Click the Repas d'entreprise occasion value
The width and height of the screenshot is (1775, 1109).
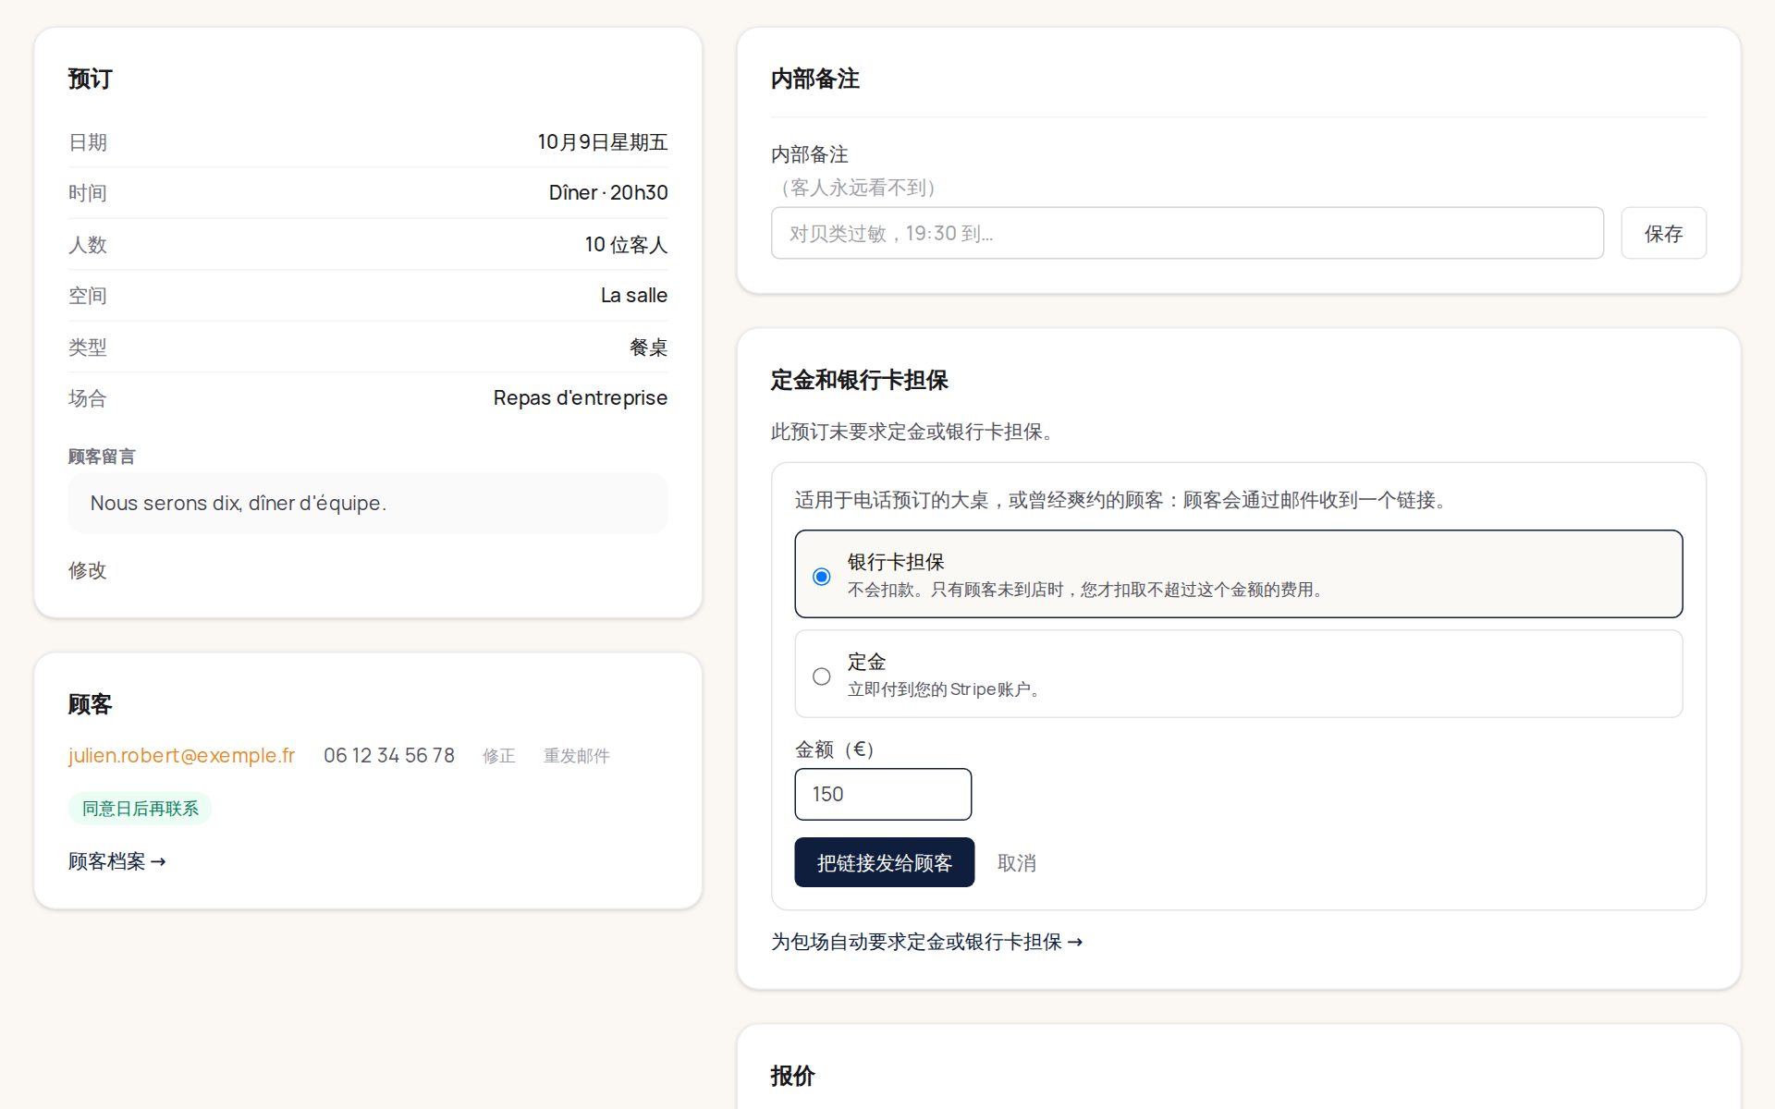(581, 398)
